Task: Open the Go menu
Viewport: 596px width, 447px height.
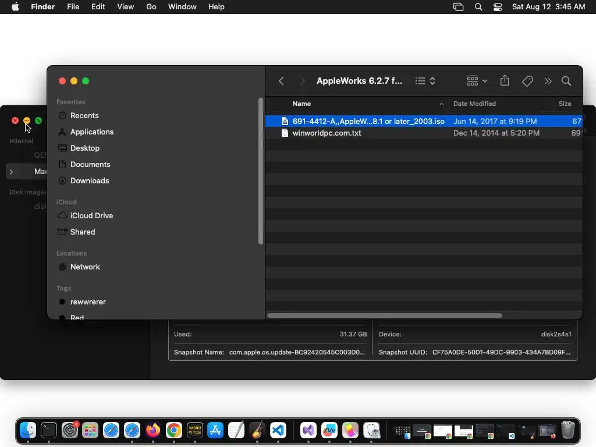Action: point(151,7)
